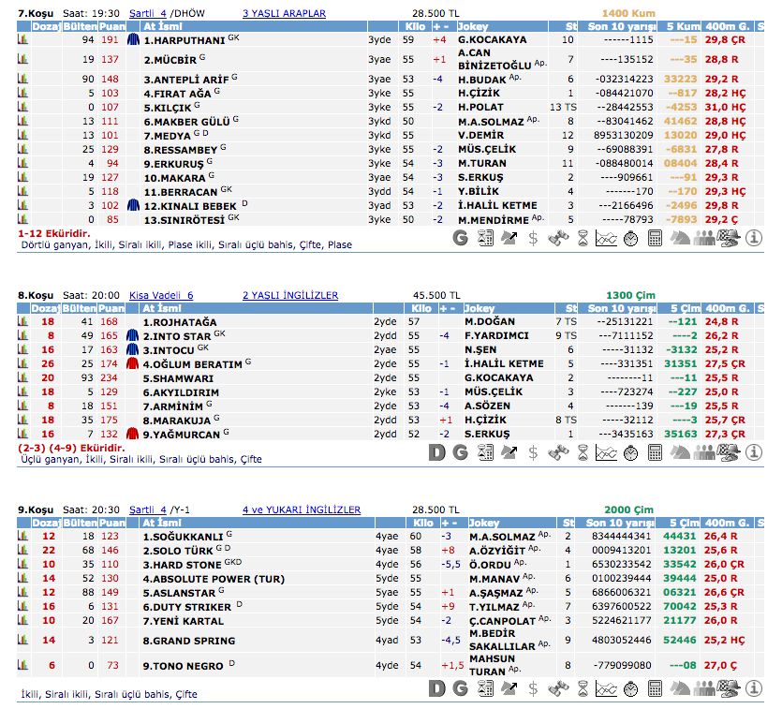Open the calculator icon under race 9

[655, 688]
